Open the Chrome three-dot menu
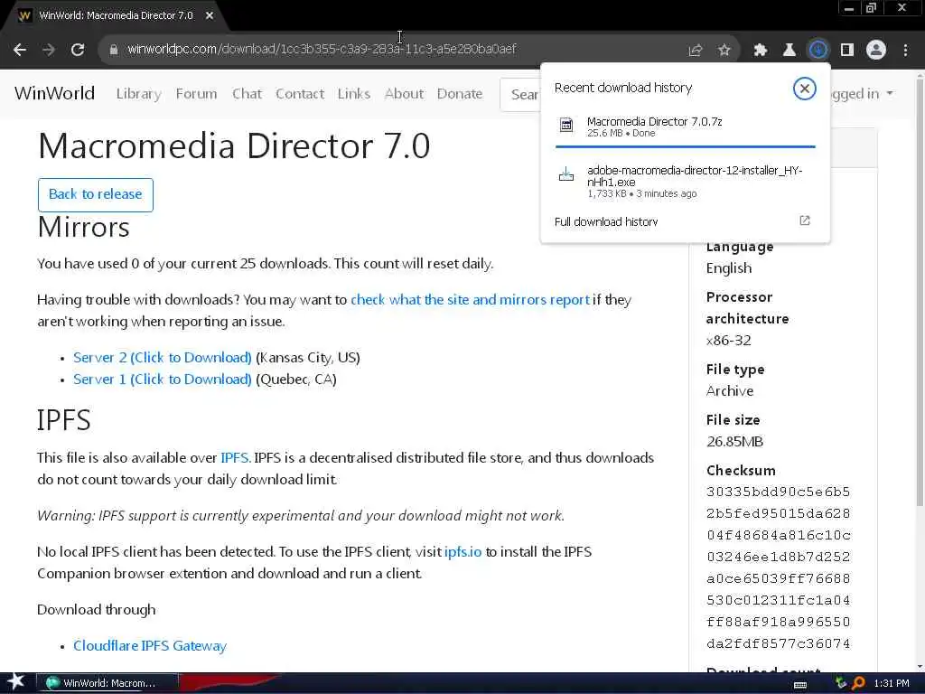Image resolution: width=925 pixels, height=694 pixels. click(905, 51)
